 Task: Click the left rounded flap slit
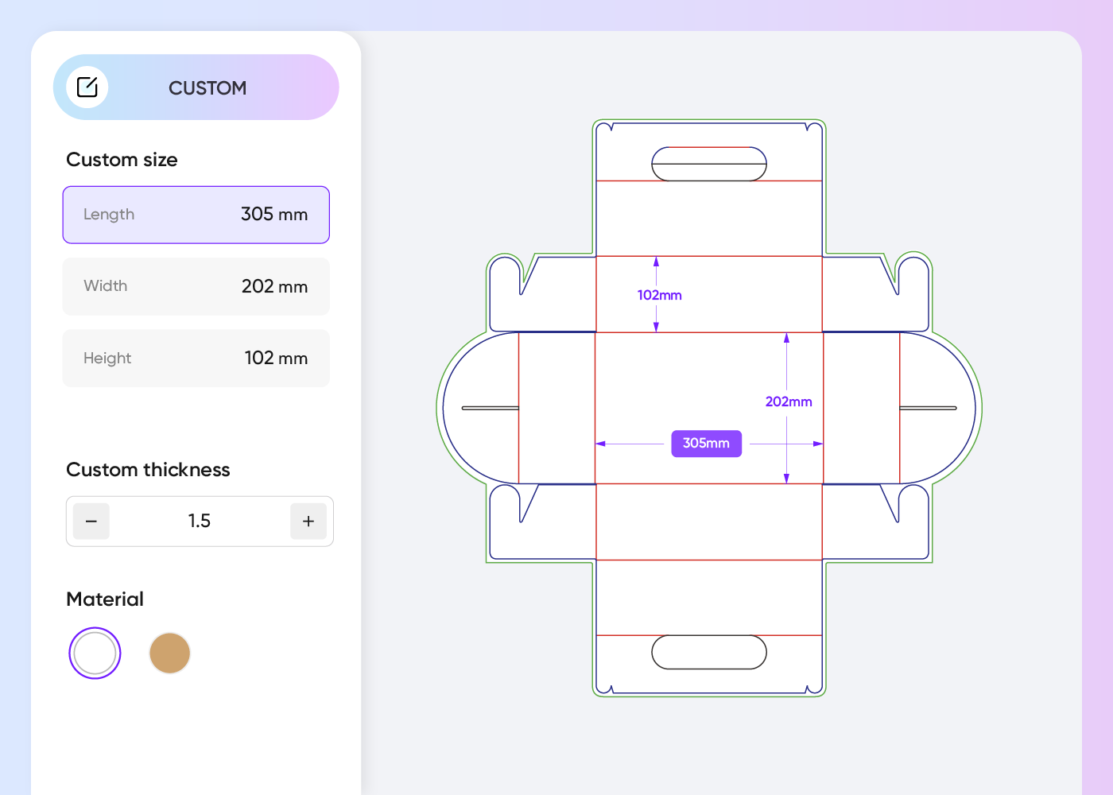(490, 408)
